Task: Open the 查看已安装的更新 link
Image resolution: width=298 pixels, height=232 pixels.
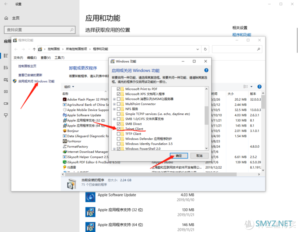Action: [x=30, y=75]
